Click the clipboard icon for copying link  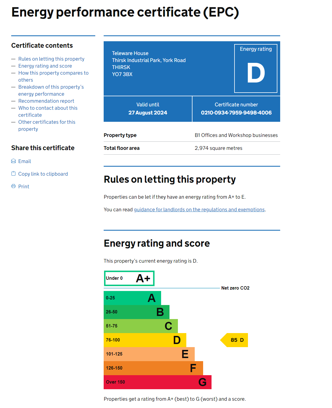coord(13,174)
